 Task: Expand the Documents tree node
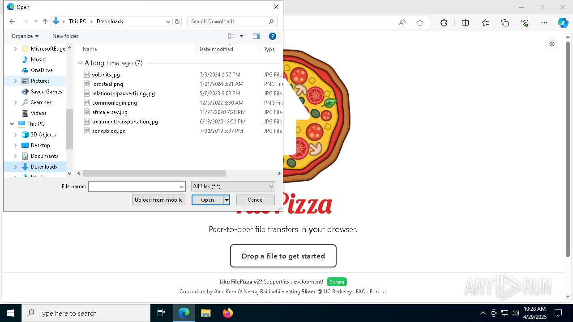[x=16, y=156]
